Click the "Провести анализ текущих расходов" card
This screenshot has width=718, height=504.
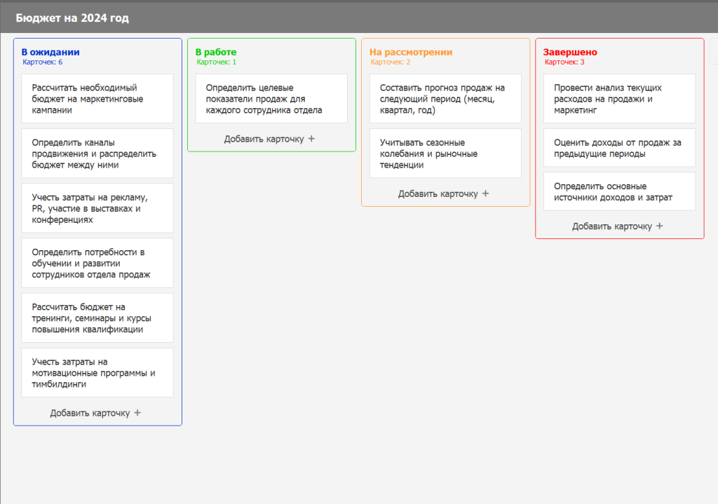(x=619, y=99)
